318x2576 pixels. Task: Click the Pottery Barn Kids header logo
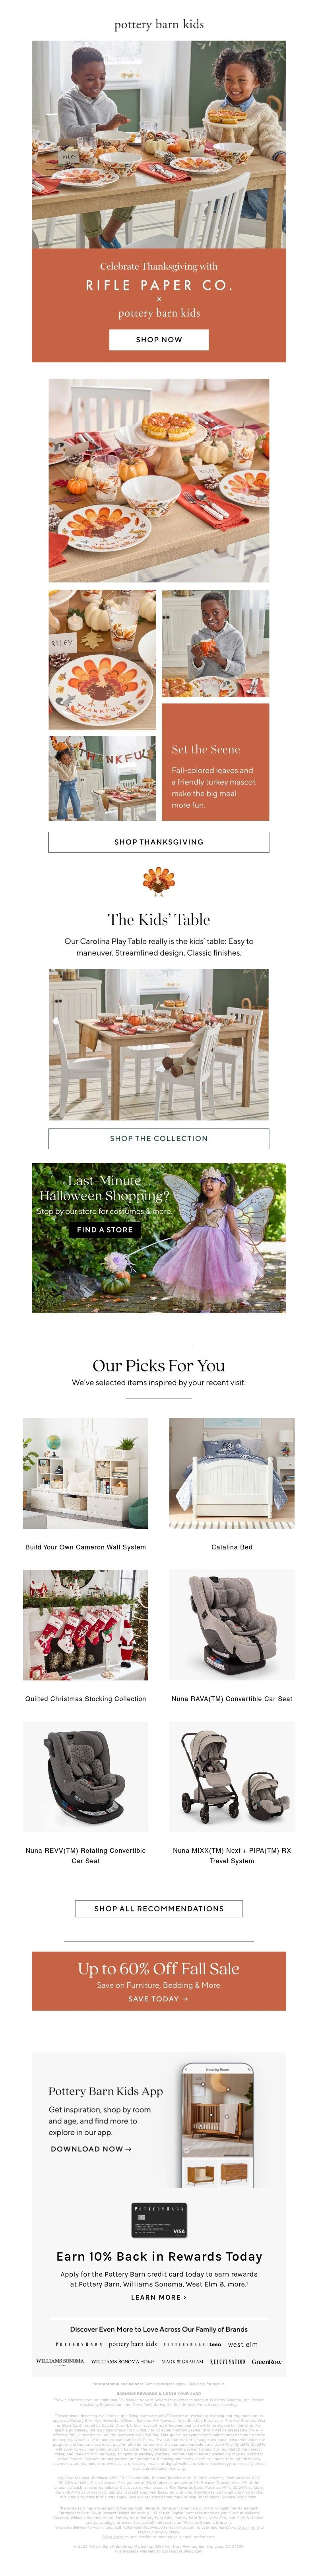tap(159, 24)
